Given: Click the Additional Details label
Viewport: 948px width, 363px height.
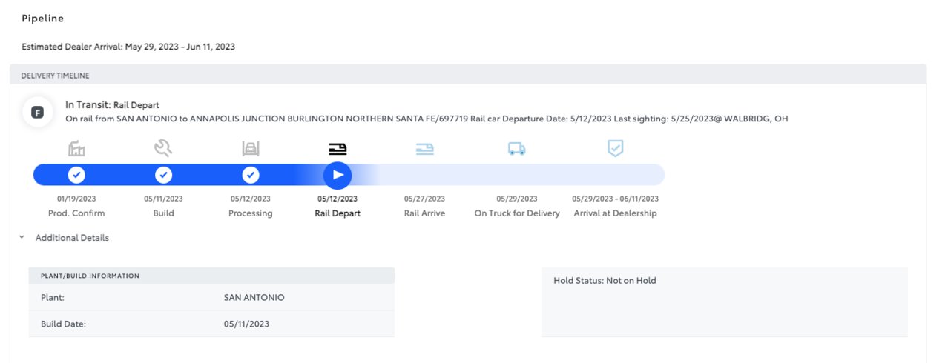Looking at the screenshot, I should 72,238.
